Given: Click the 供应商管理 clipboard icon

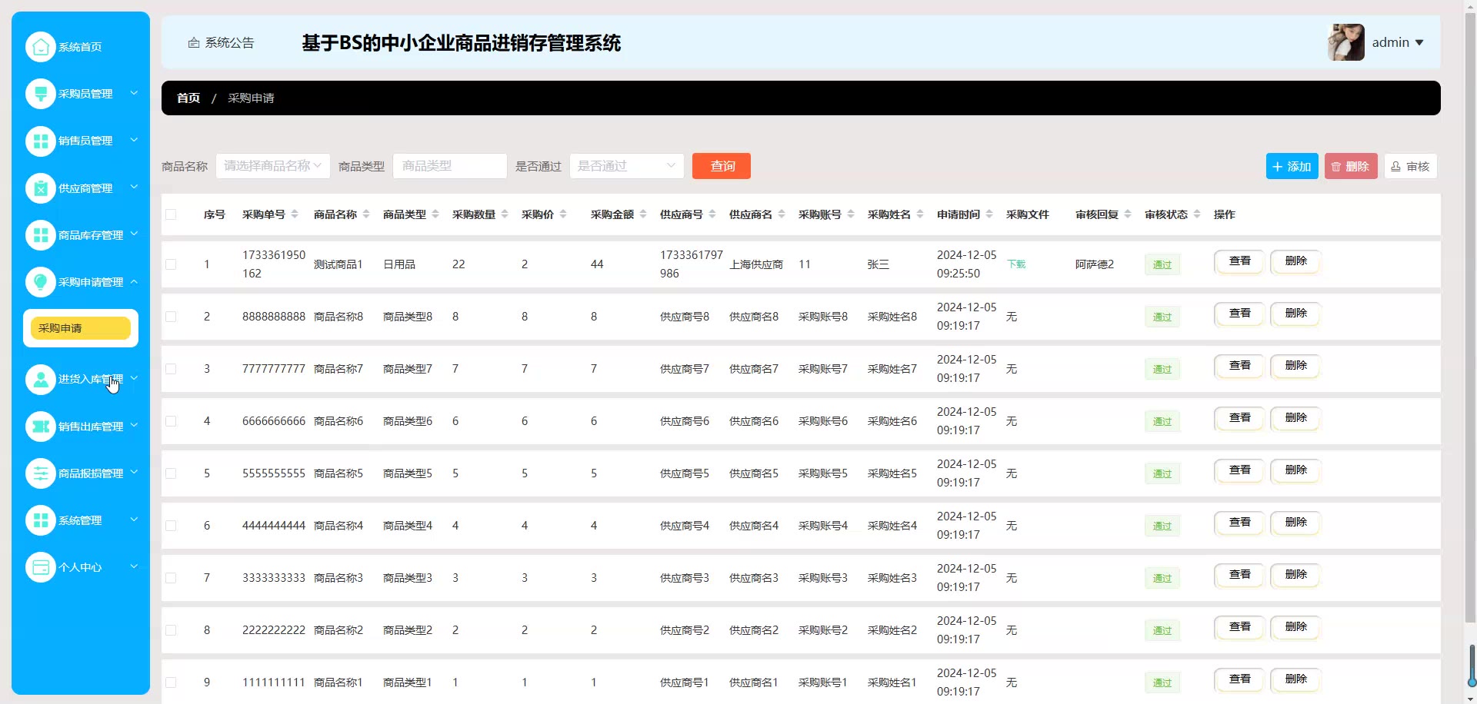Looking at the screenshot, I should 41,188.
